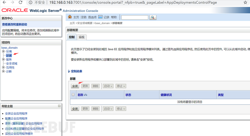Reload the page with refresh icon
This screenshot has height=136, width=250.
[x=20, y=3]
